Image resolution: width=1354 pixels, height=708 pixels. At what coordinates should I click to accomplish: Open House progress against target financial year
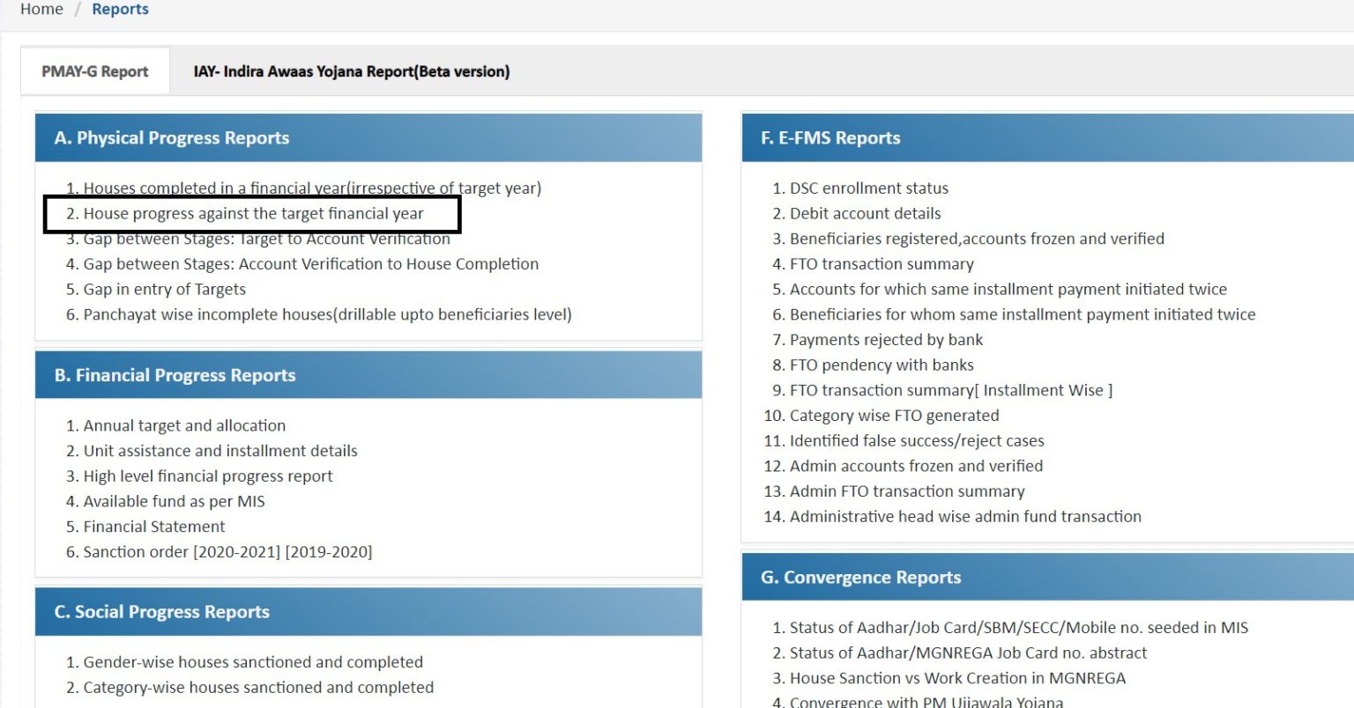pyautogui.click(x=253, y=214)
